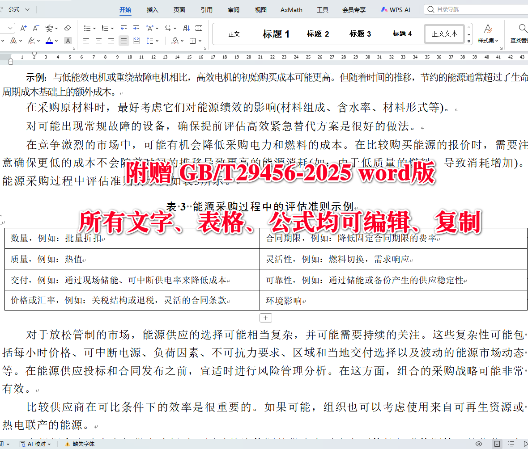
Task: Apply the 标题 1 heading style
Action: [x=276, y=34]
